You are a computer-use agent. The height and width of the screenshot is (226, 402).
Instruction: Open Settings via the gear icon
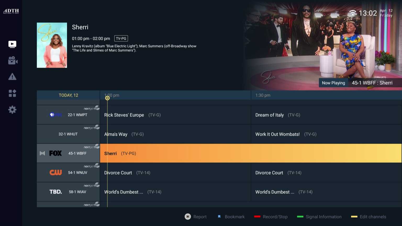pyautogui.click(x=12, y=110)
